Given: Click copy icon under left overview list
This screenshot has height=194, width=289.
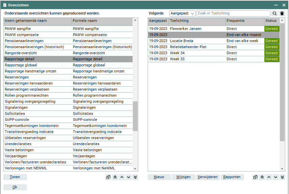Looking at the screenshot, I should click(108, 177).
